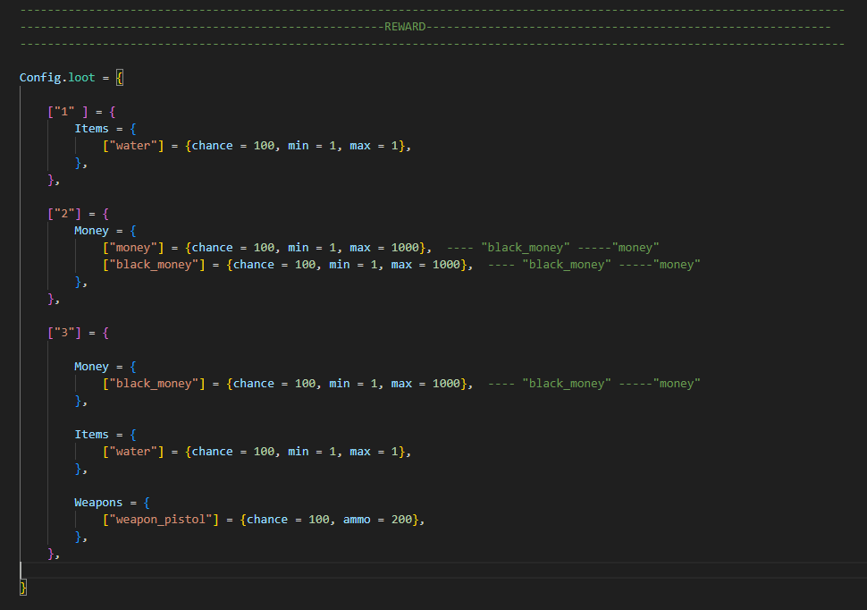Click the opening brace after Config.loot =
The image size is (867, 610).
pyautogui.click(x=120, y=78)
